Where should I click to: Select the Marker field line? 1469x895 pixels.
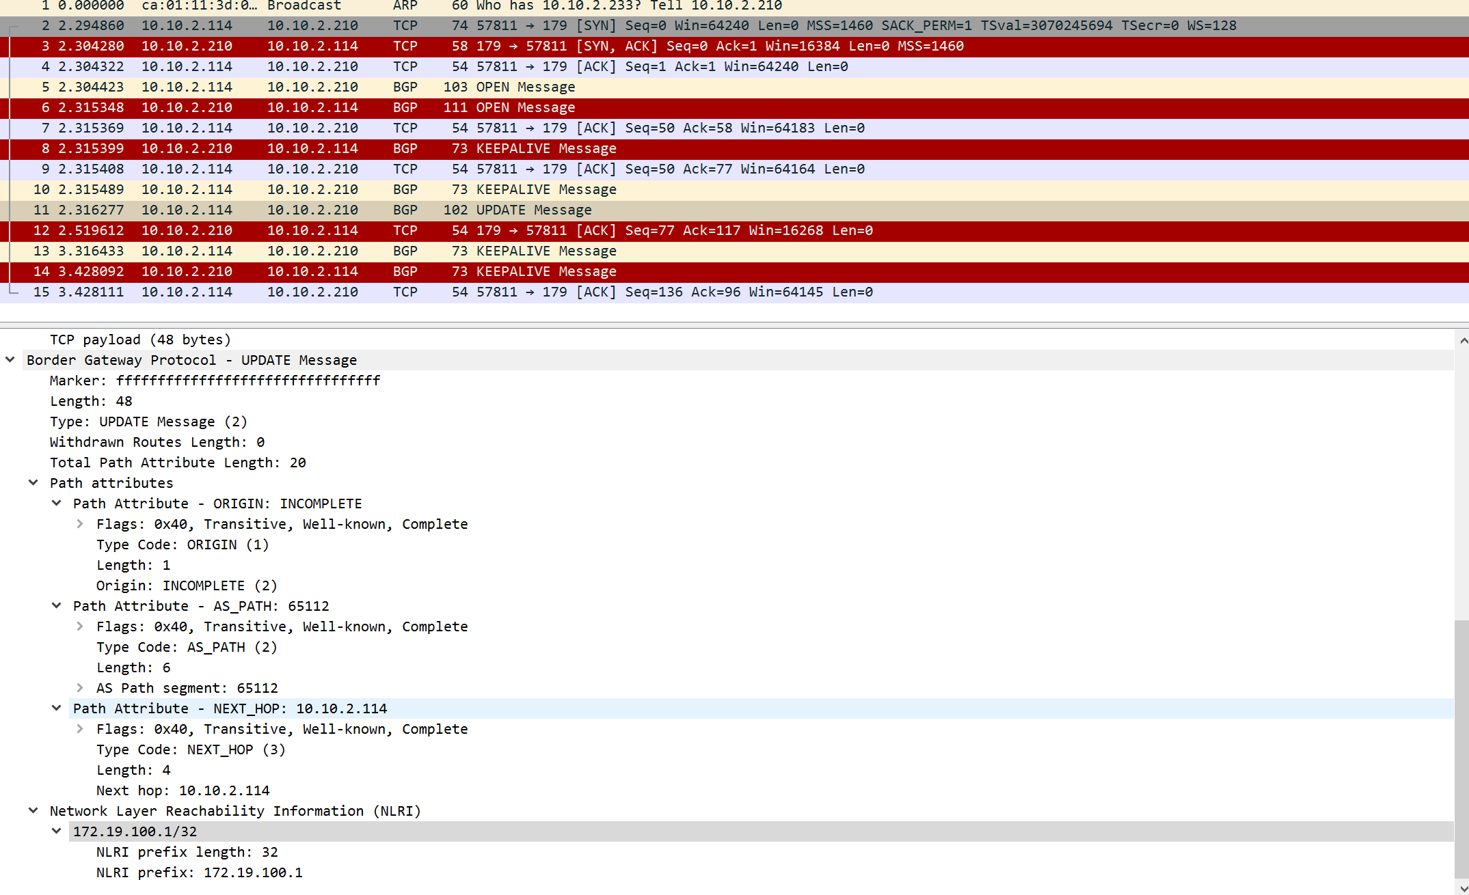215,381
